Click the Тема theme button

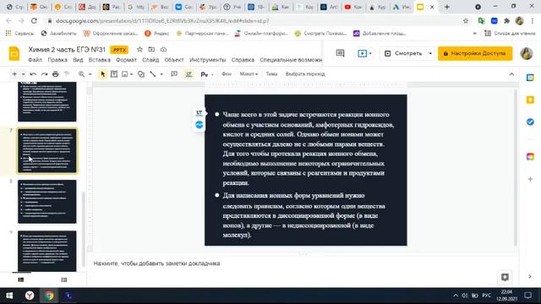tap(271, 74)
